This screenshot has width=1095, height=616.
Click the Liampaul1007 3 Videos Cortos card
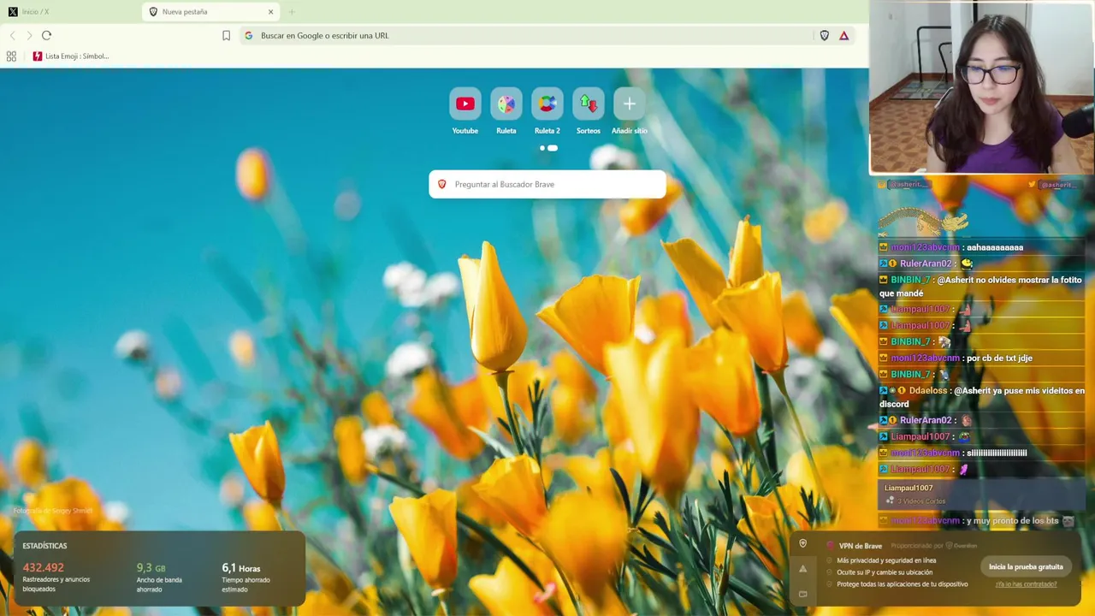coord(982,494)
